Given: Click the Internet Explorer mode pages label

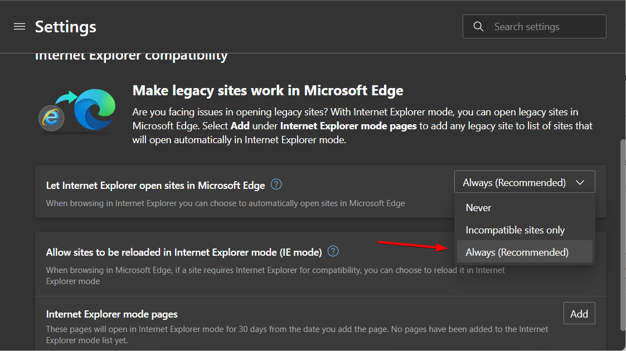Looking at the screenshot, I should point(111,314).
